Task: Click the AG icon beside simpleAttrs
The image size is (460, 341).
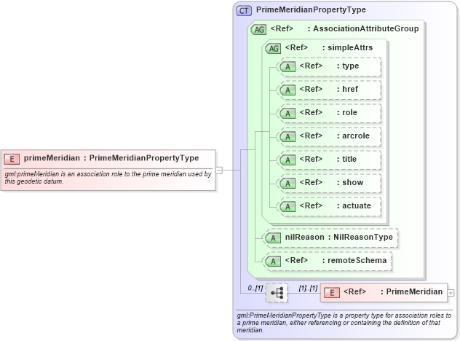Action: tap(273, 49)
